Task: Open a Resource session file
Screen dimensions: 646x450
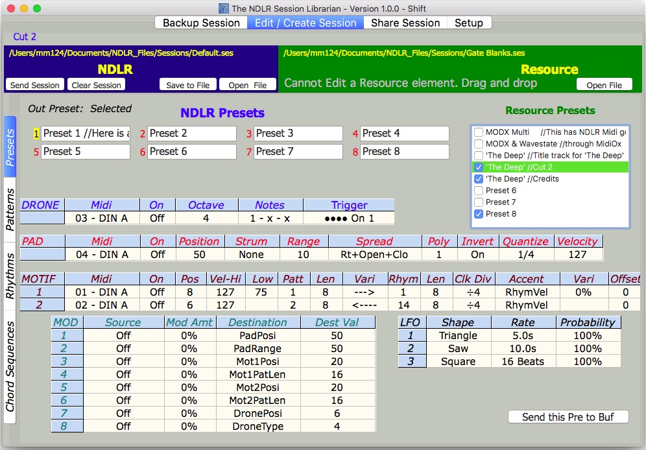Action: click(x=604, y=84)
